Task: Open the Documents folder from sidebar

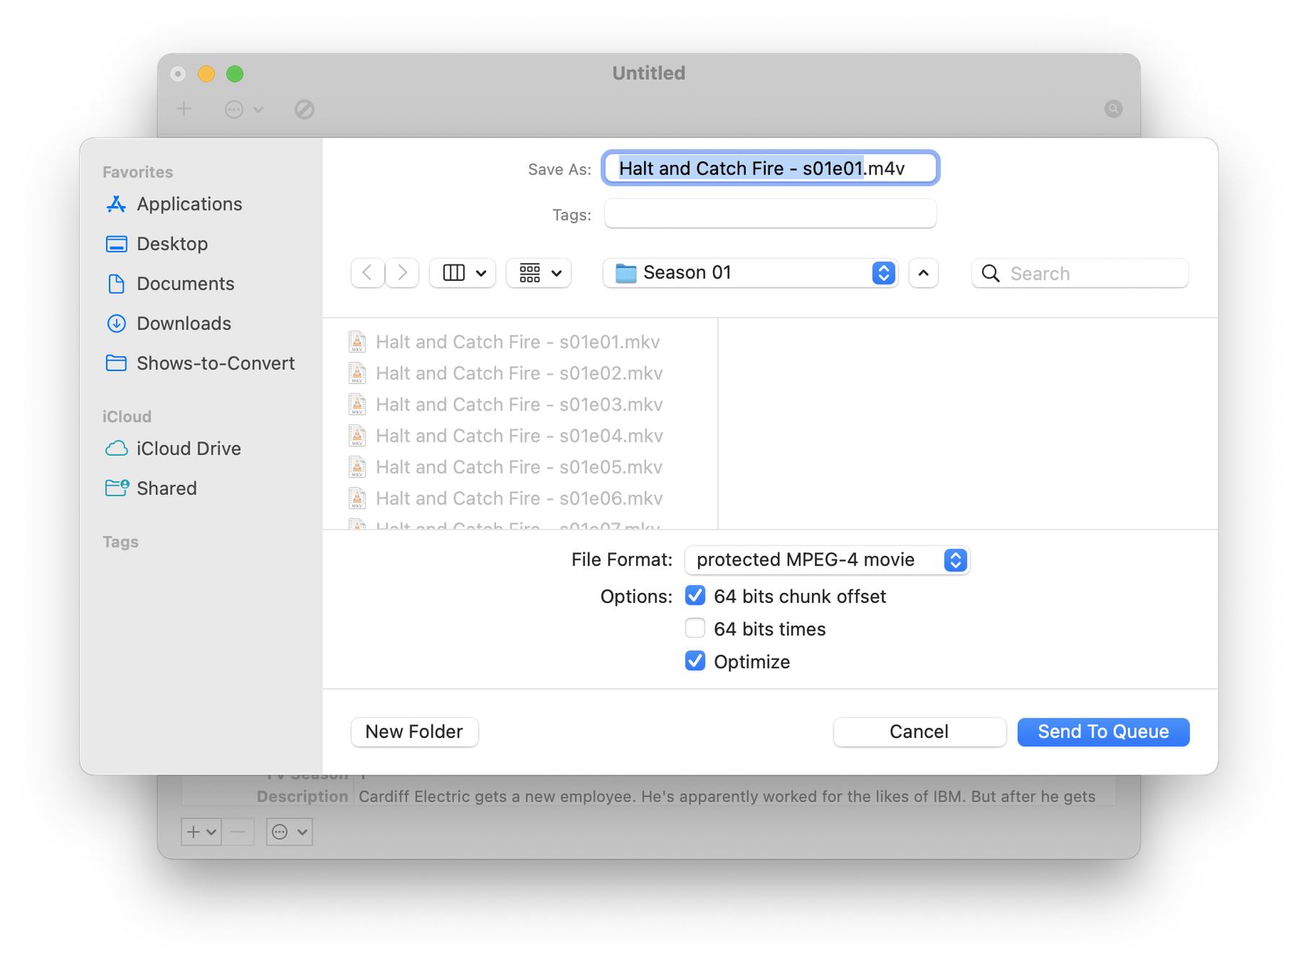Action: (185, 283)
